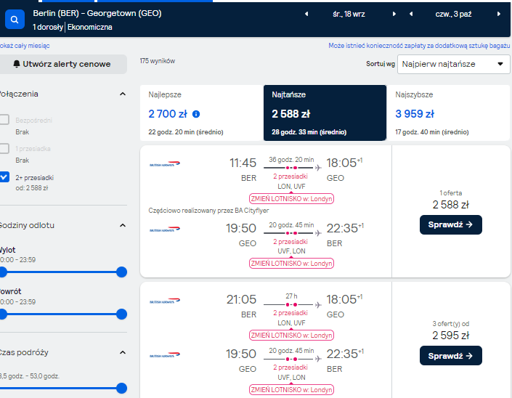The image size is (512, 398).
Task: Advance departure date past śr., 18 wrz
Action: click(x=394, y=14)
